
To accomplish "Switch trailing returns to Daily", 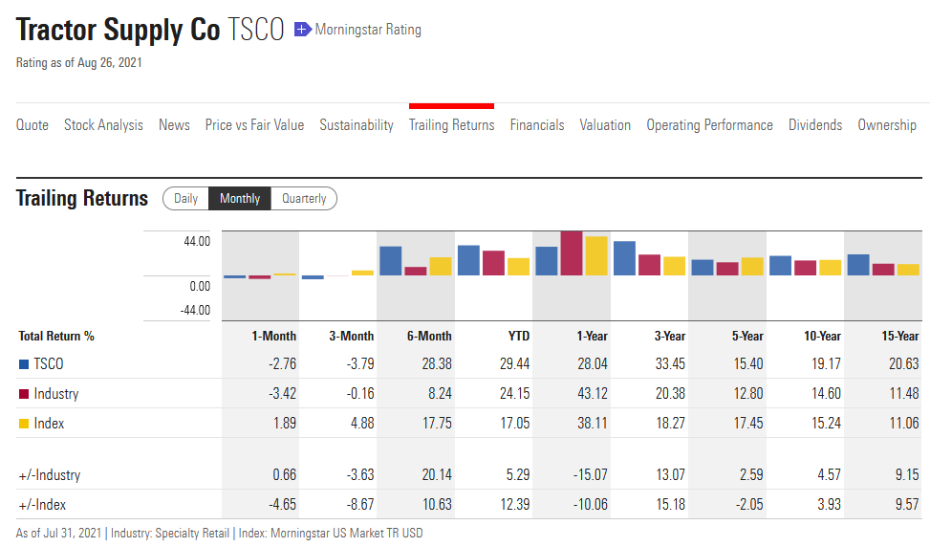I will pyautogui.click(x=185, y=198).
